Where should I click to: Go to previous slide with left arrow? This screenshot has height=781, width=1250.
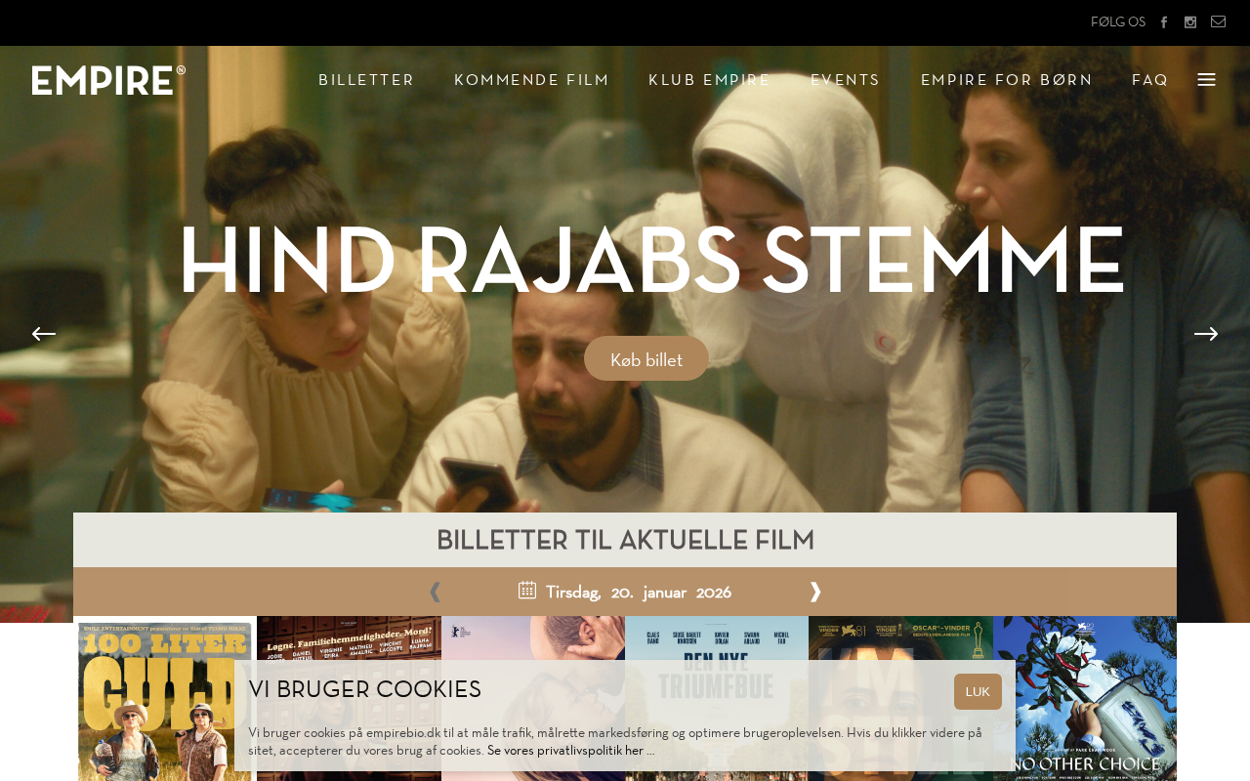pos(44,334)
